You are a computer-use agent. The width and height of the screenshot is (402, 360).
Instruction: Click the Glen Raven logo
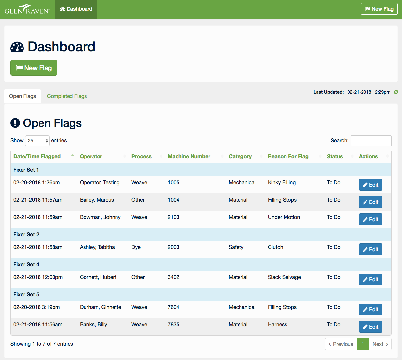27,9
